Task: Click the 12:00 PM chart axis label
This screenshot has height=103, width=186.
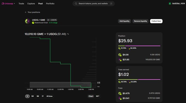Action: 60,89
